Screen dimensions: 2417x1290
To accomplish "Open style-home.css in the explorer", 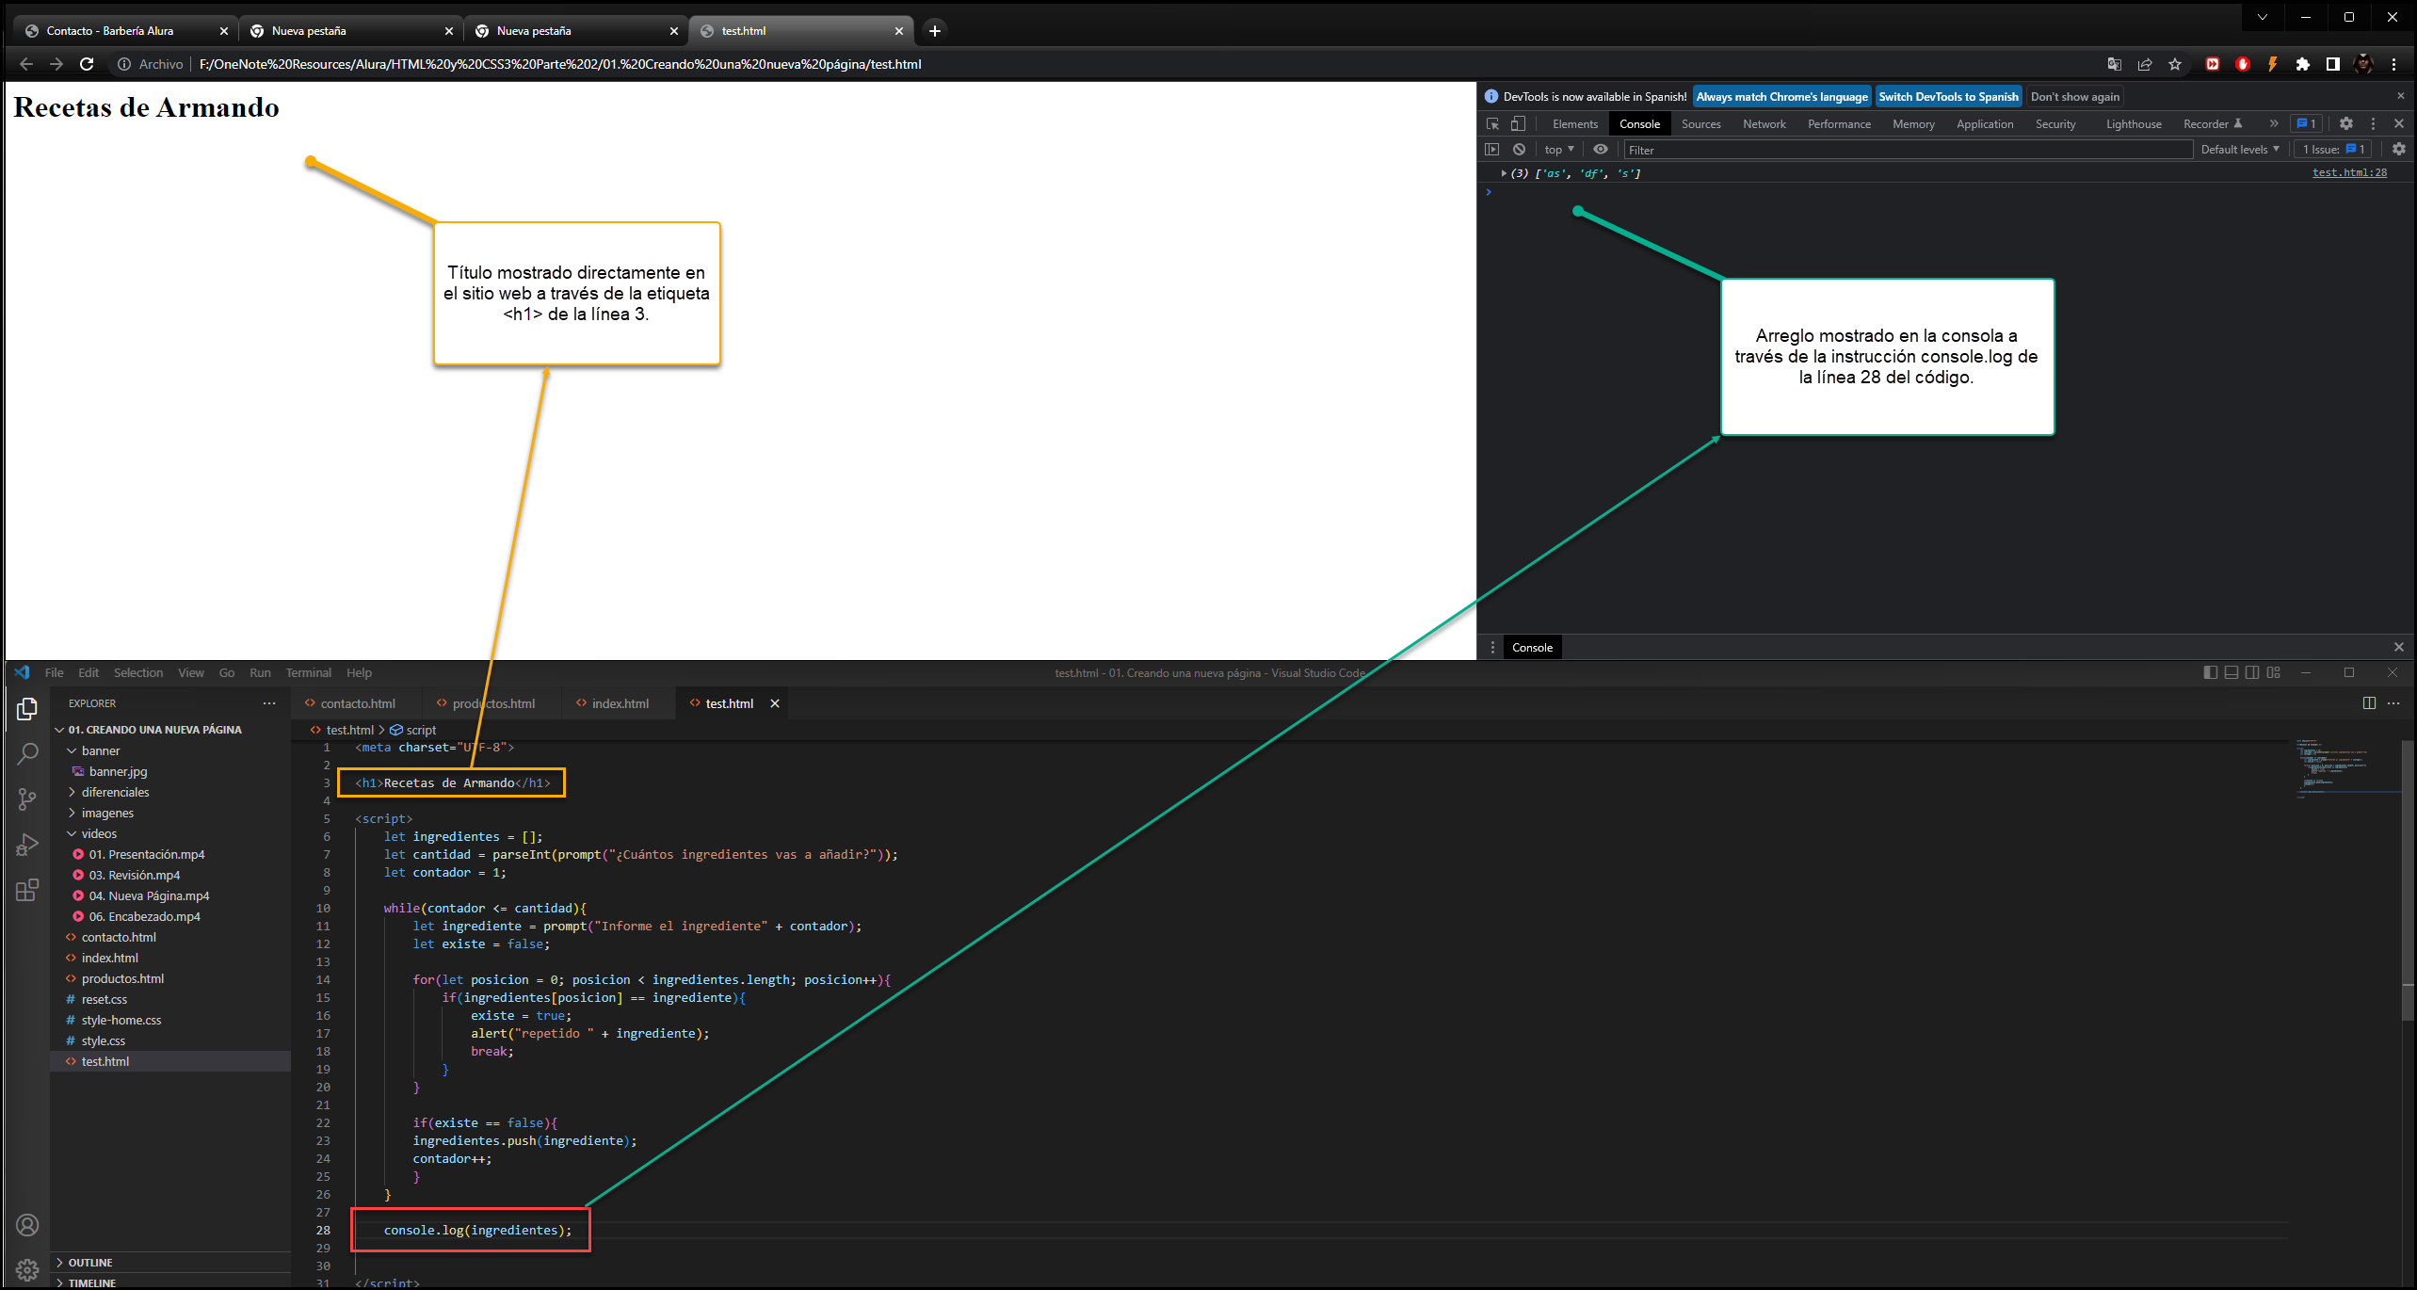I will [121, 1020].
